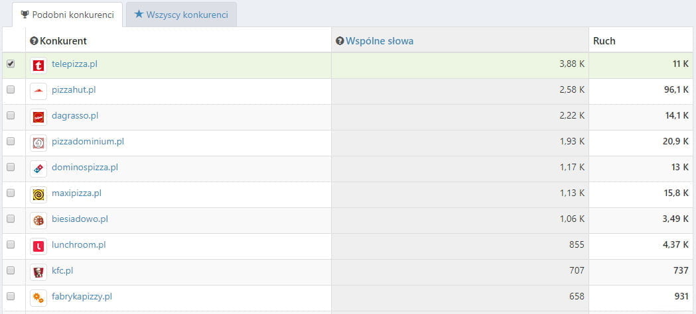
Task: Click the fabrykapizzy.pl gears icon
Action: click(x=38, y=298)
